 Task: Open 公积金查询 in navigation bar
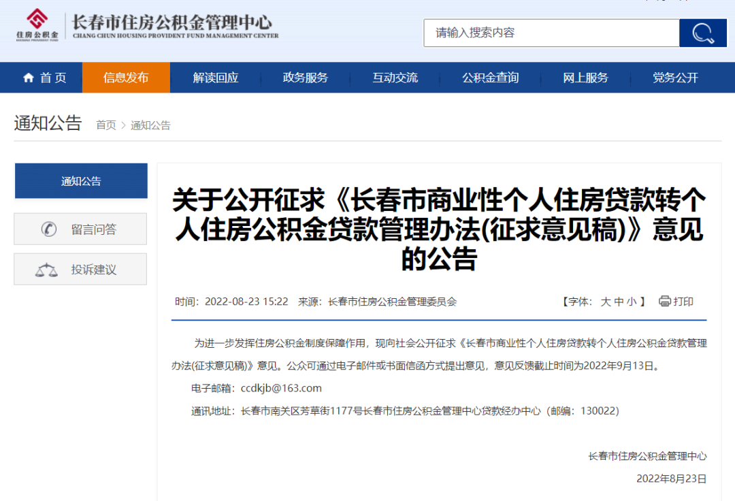coord(490,78)
